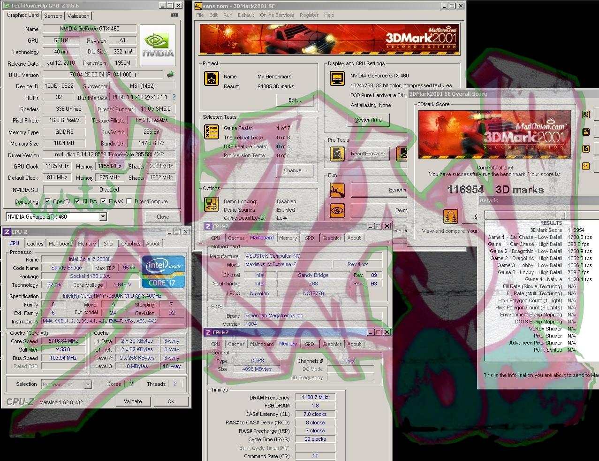This screenshot has height=461, width=599.
Task: Click the Model field showing Maximus IV Extreme-Z
Action: click(x=288, y=264)
